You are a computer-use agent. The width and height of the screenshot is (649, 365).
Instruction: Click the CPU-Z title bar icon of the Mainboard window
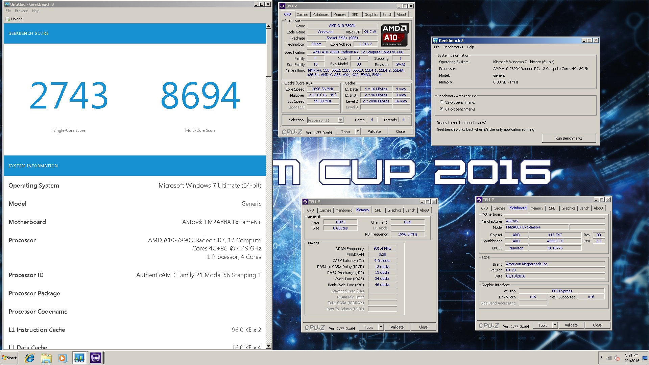pyautogui.click(x=479, y=200)
